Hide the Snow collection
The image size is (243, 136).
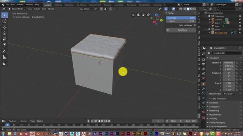tap(240, 29)
